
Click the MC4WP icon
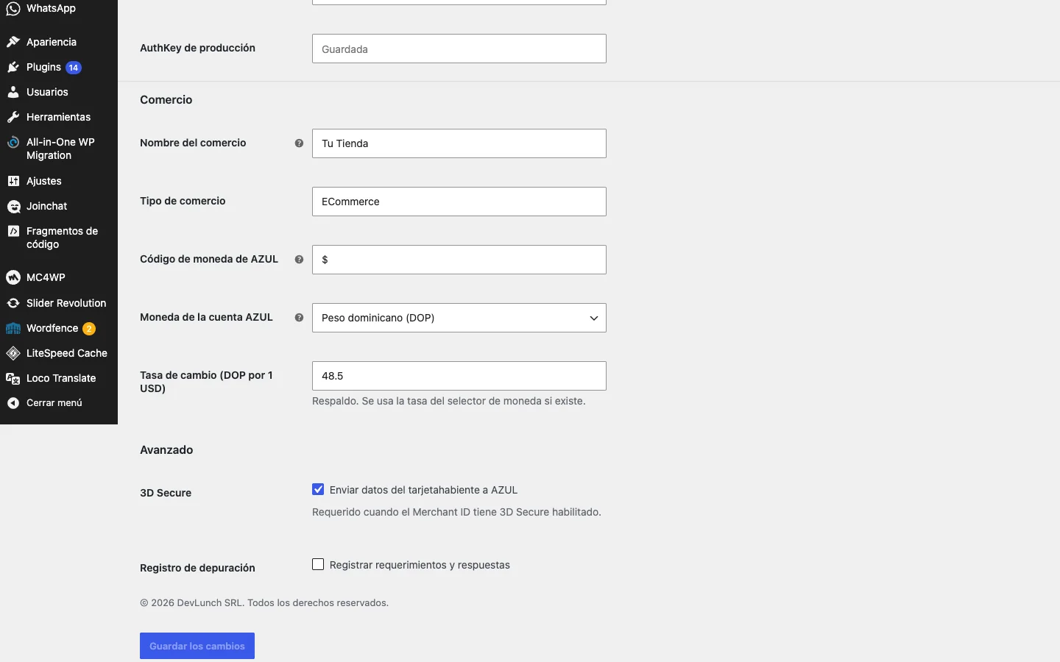tap(13, 277)
